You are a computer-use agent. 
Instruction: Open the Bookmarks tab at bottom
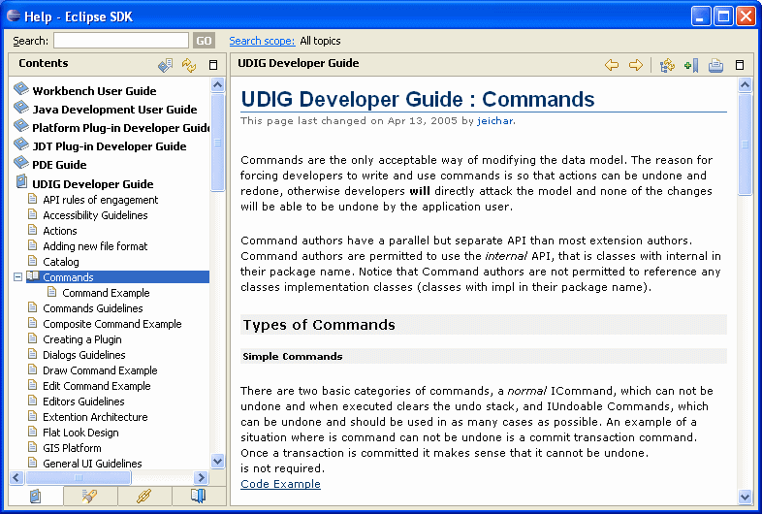(198, 496)
